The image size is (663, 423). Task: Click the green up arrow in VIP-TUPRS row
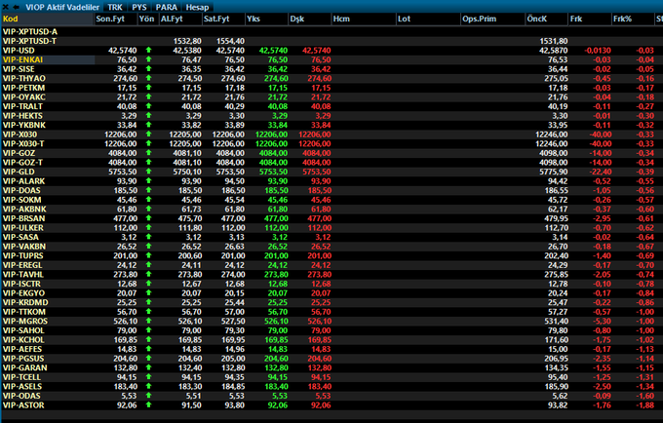[149, 255]
